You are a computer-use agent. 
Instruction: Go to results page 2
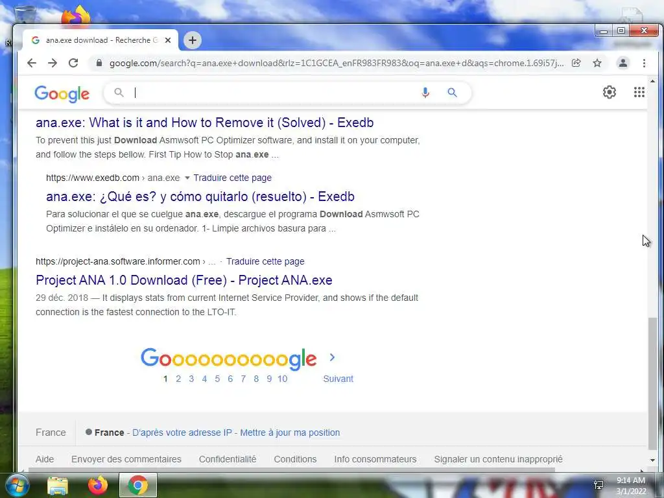click(178, 379)
